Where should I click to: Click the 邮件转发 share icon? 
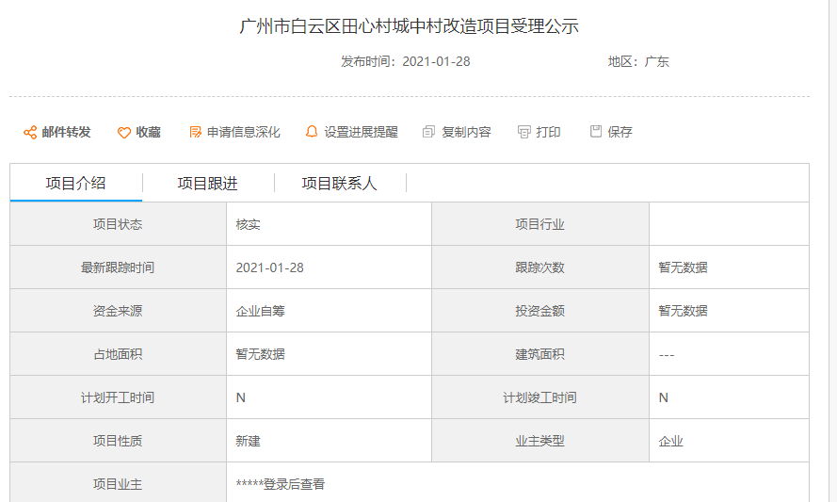coord(30,133)
